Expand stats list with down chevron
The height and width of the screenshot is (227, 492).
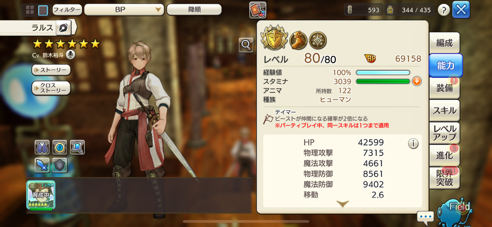[x=343, y=204]
